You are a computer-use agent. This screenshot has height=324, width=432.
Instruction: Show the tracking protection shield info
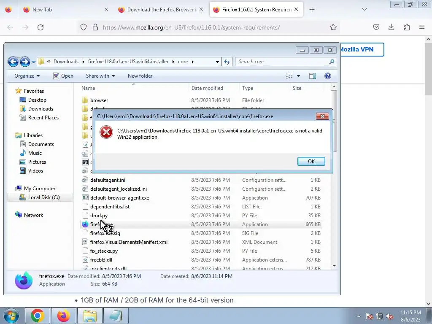coord(84,27)
